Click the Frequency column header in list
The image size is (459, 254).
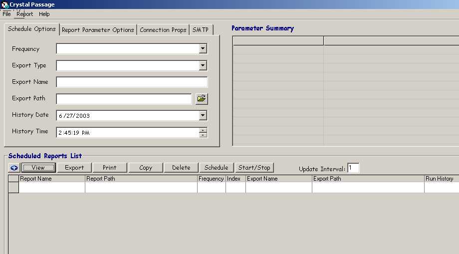coord(212,179)
